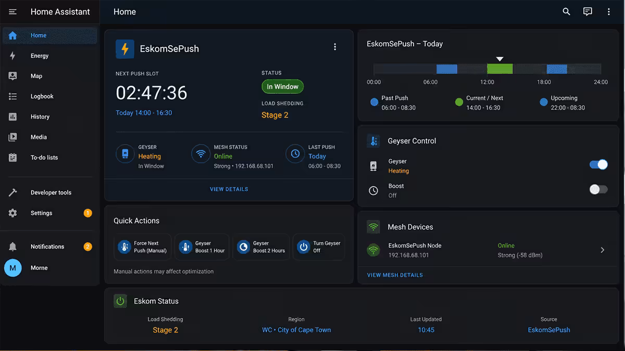
Task: Click the geyser icon in EskomSePush card
Action: coord(125,154)
